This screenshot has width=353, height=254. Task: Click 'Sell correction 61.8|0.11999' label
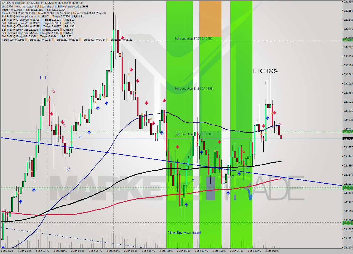[x=193, y=89]
